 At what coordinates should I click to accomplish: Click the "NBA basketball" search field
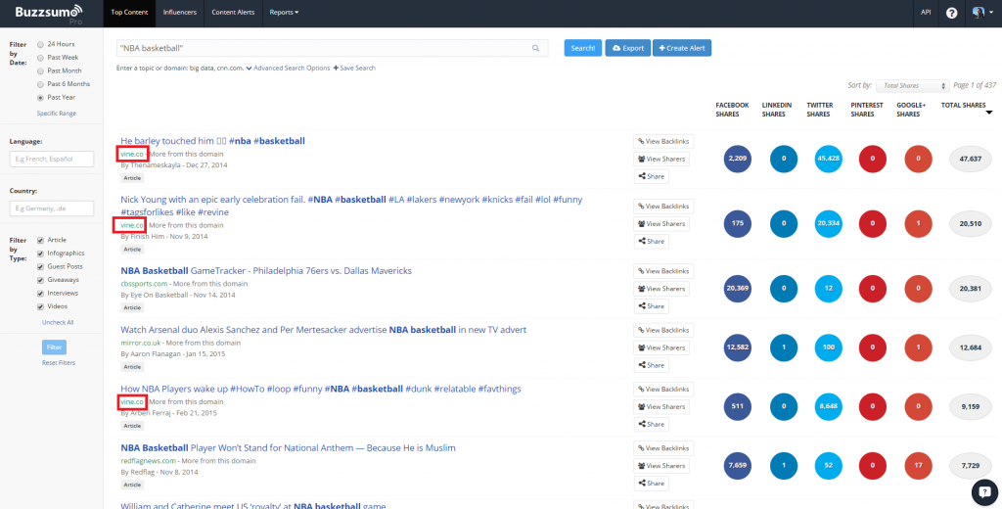point(333,48)
